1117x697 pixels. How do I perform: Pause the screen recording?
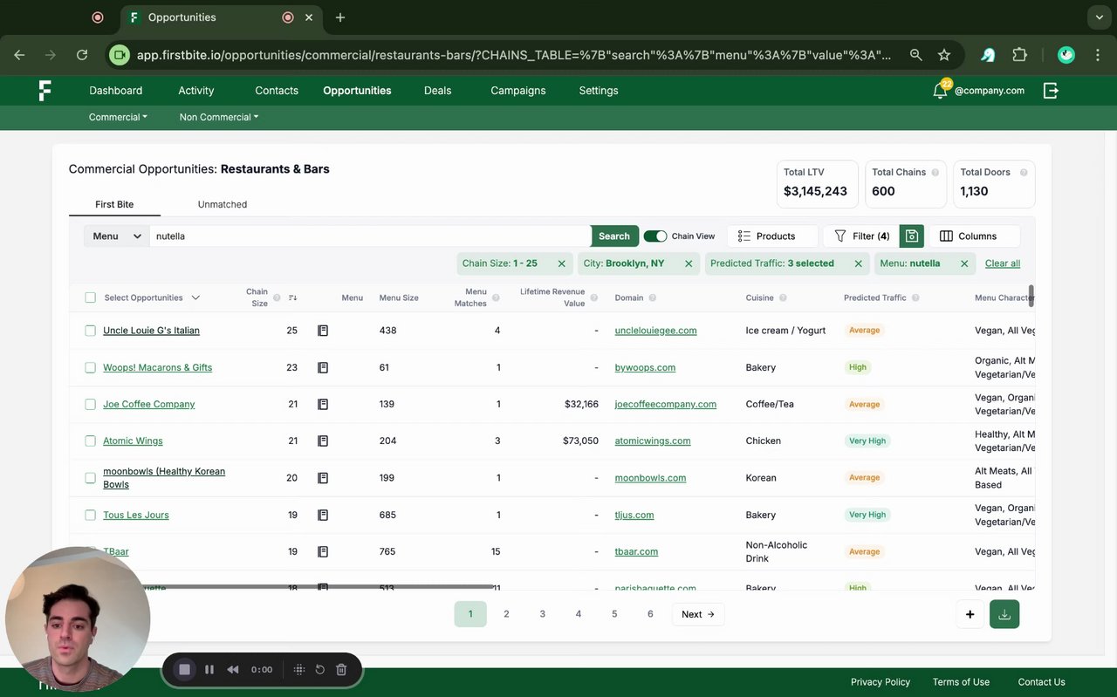pos(209,669)
